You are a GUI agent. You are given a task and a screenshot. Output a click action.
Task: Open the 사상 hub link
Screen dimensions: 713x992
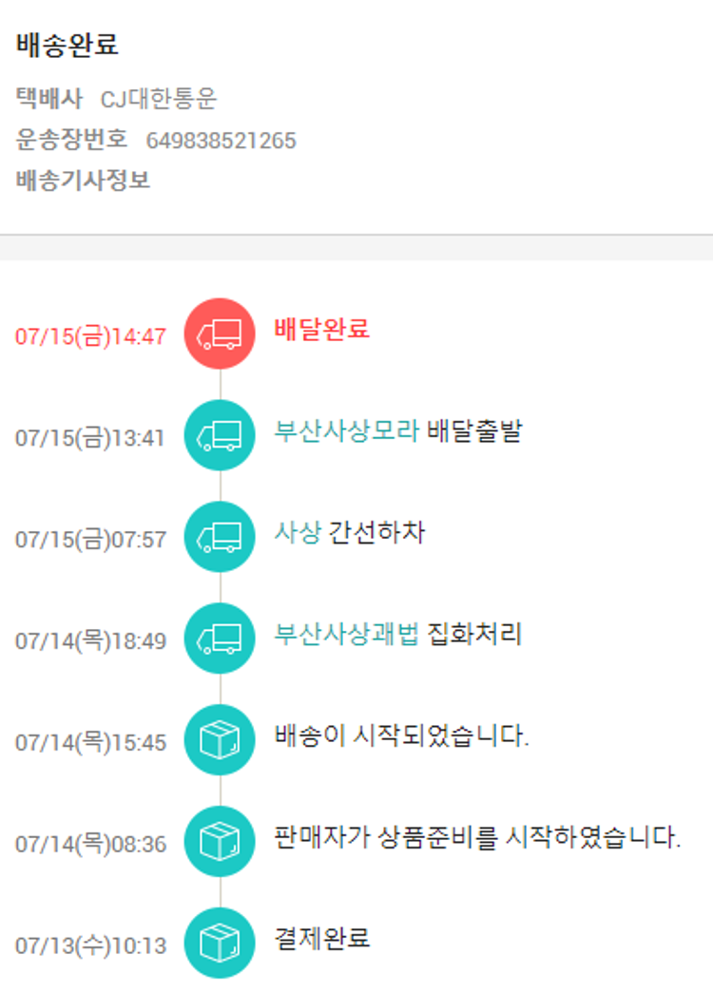pos(298,533)
